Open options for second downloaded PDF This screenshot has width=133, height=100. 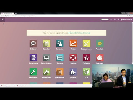click(x=30, y=86)
